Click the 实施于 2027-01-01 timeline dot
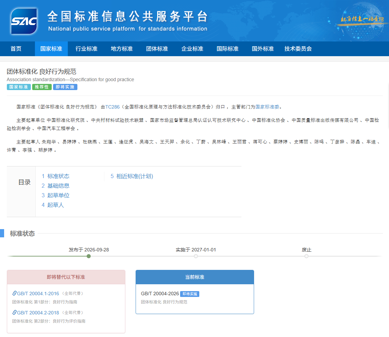 coord(196,256)
